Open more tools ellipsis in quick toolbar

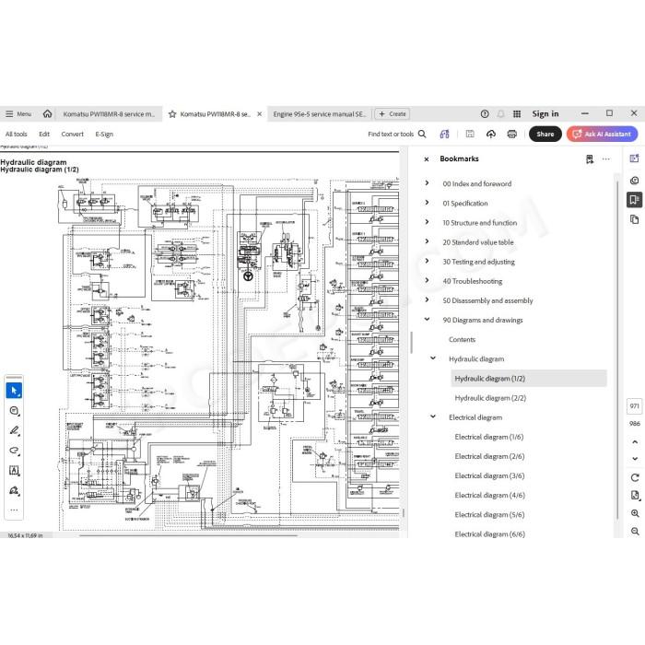[14, 510]
